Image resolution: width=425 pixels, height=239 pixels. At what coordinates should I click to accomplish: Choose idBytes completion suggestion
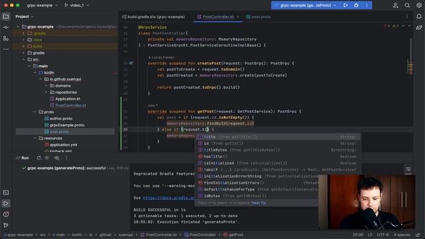[257, 196]
